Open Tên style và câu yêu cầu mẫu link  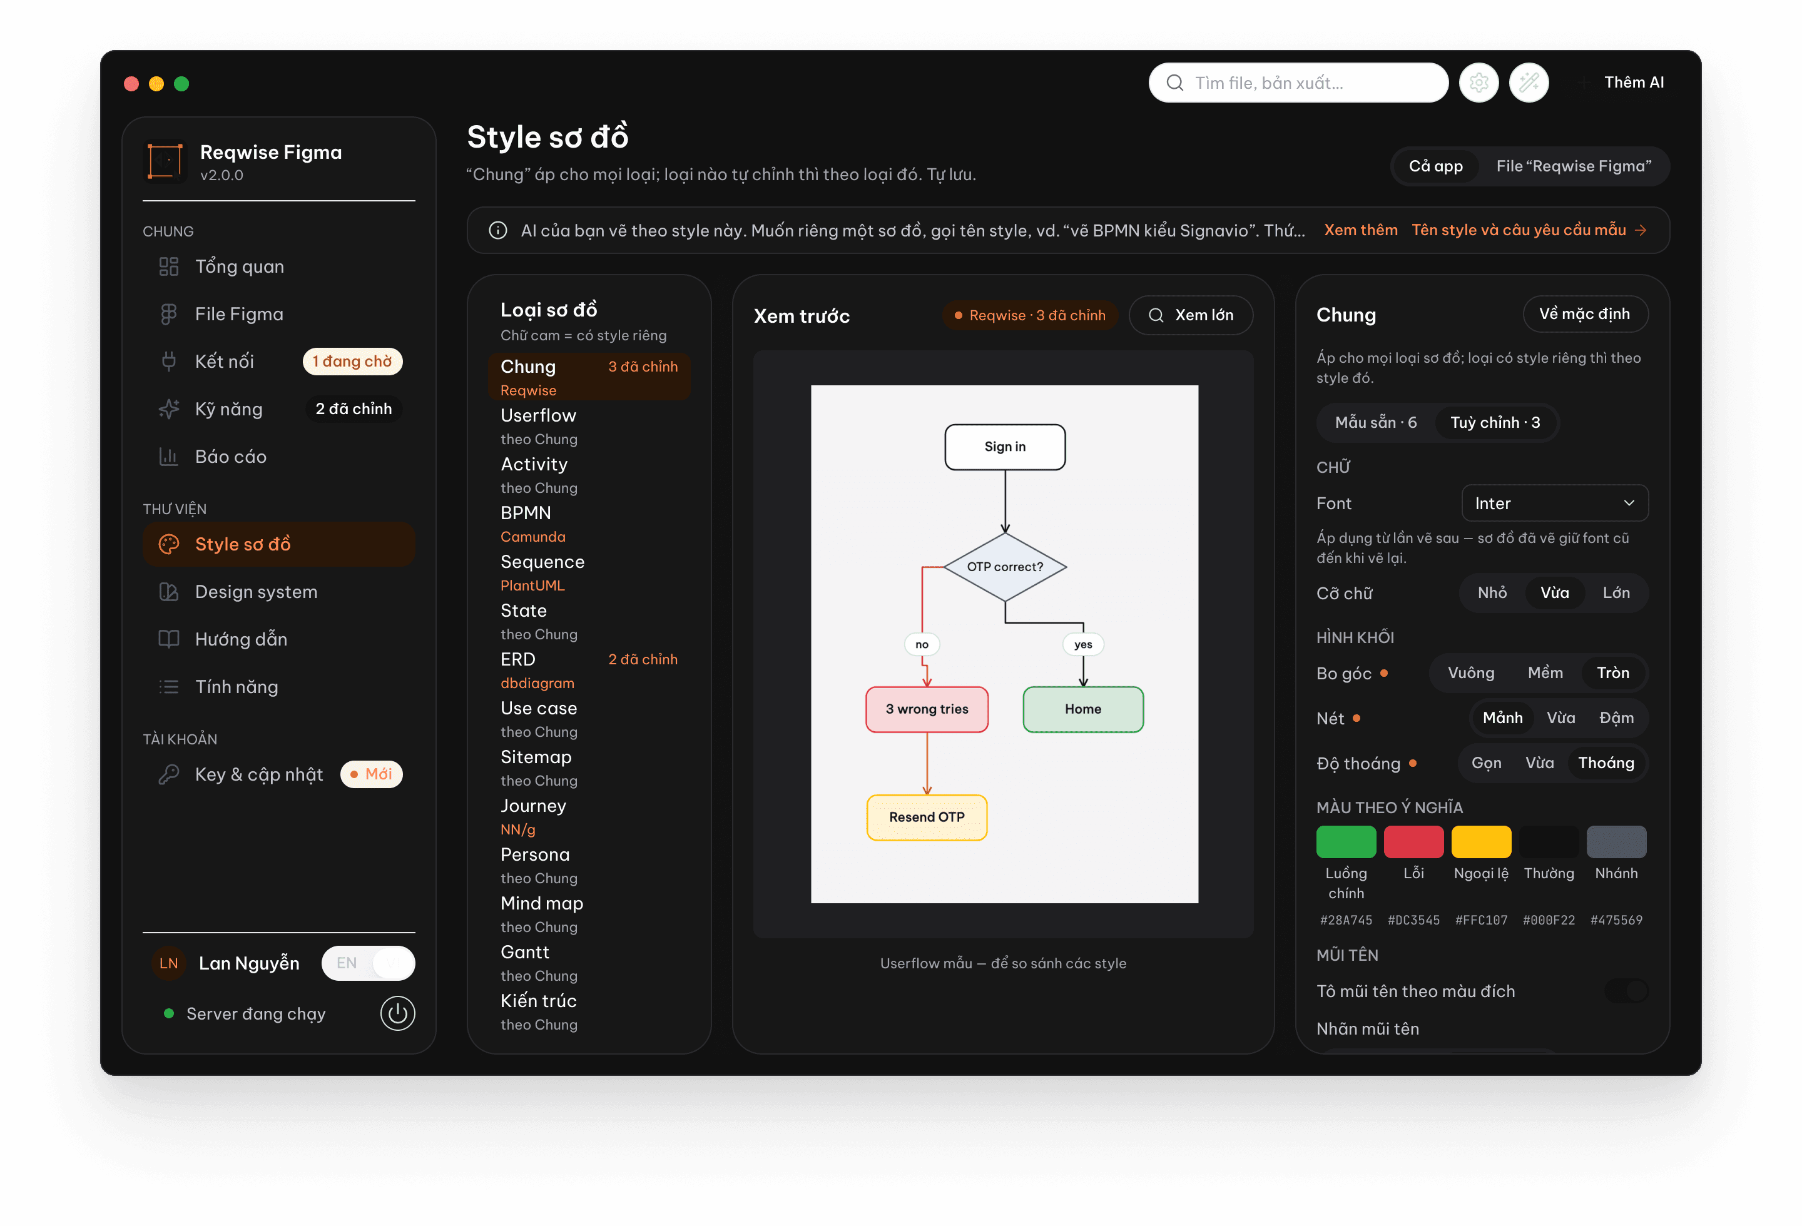(x=1529, y=230)
